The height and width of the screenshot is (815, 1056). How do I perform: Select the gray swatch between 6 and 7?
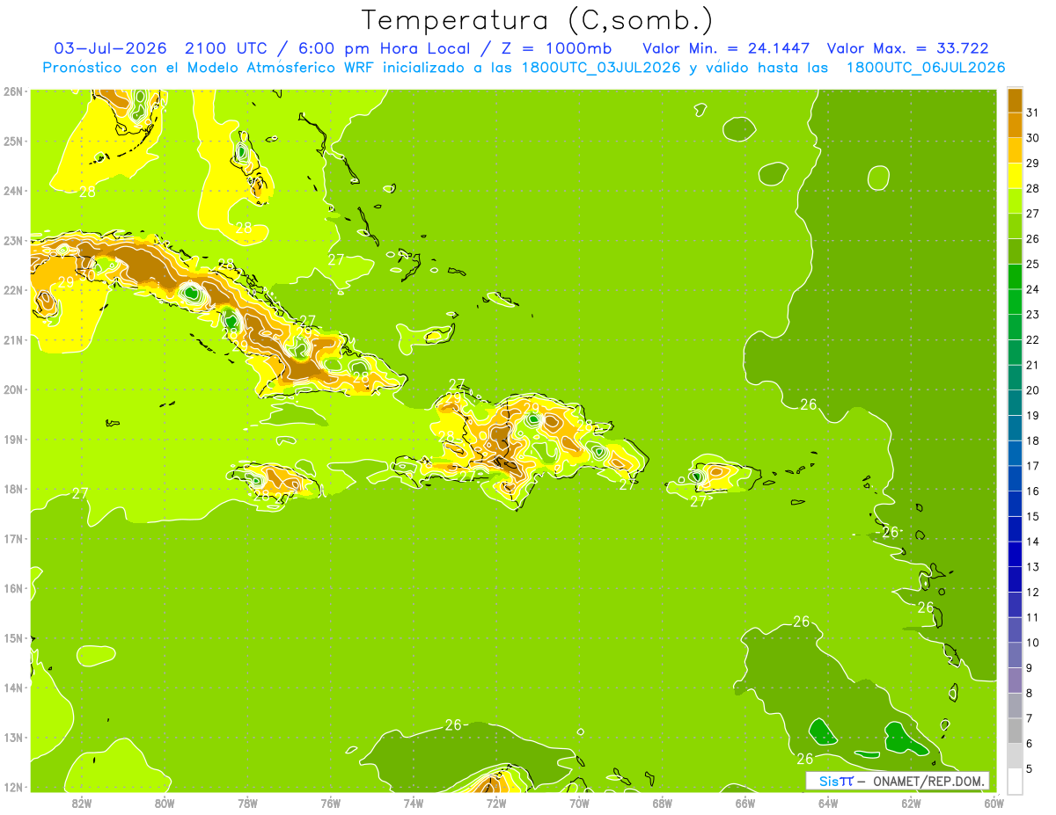tap(1015, 731)
